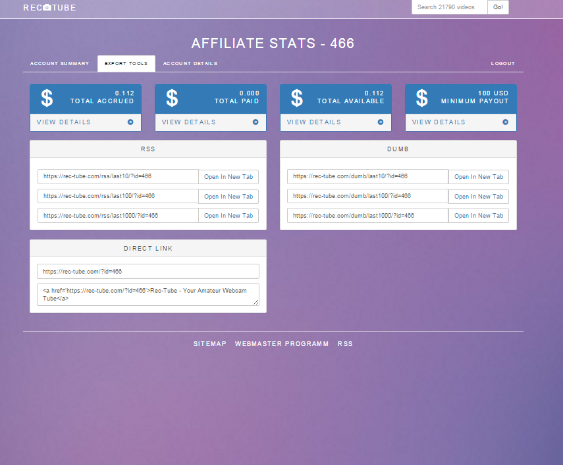The image size is (563, 465).
Task: Click arrow icon in Total Paid card
Action: tap(255, 122)
